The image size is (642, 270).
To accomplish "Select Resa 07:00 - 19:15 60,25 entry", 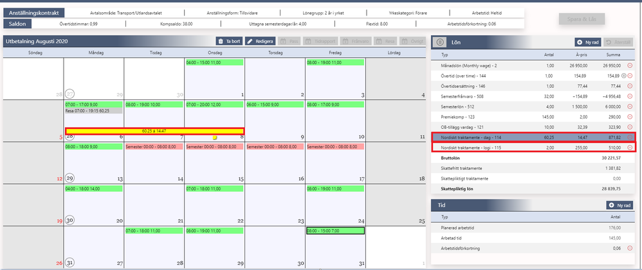I will point(94,111).
